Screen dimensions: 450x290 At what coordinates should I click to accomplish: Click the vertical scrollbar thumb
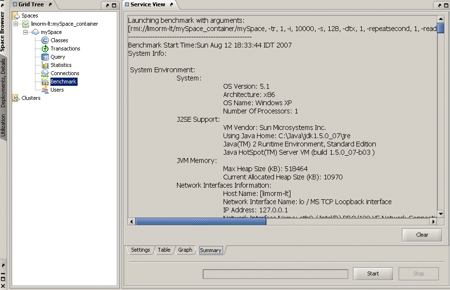coord(440,28)
